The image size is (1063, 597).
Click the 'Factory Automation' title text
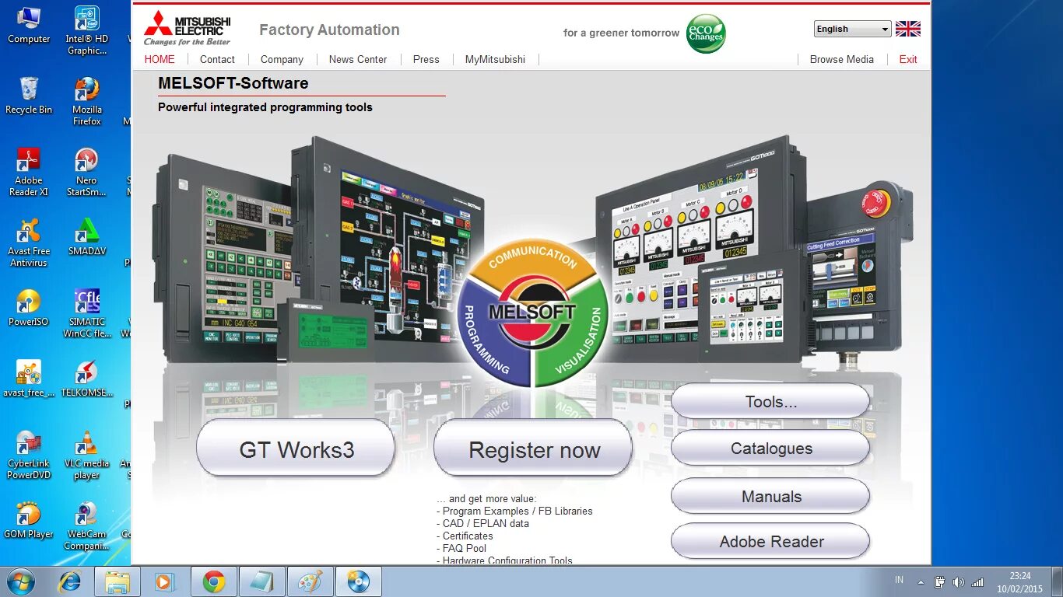329,30
